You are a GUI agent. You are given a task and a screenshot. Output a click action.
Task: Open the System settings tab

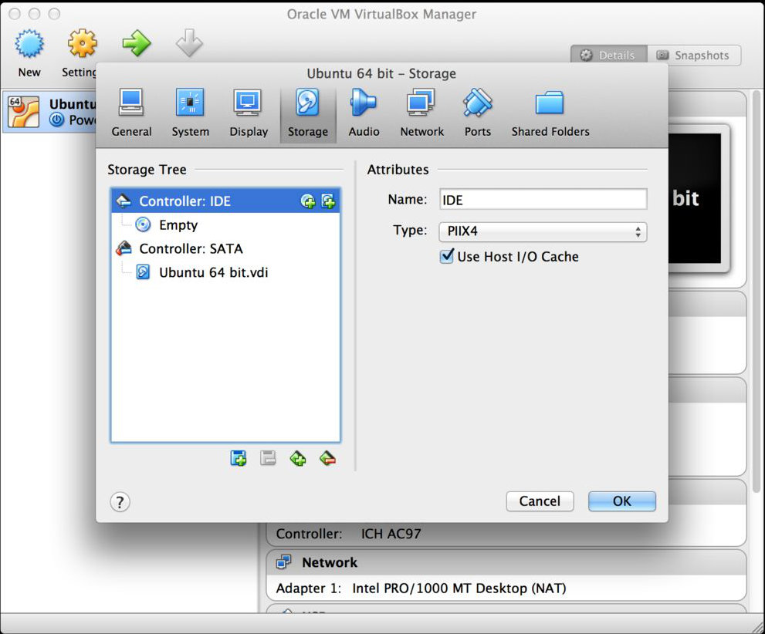[190, 113]
